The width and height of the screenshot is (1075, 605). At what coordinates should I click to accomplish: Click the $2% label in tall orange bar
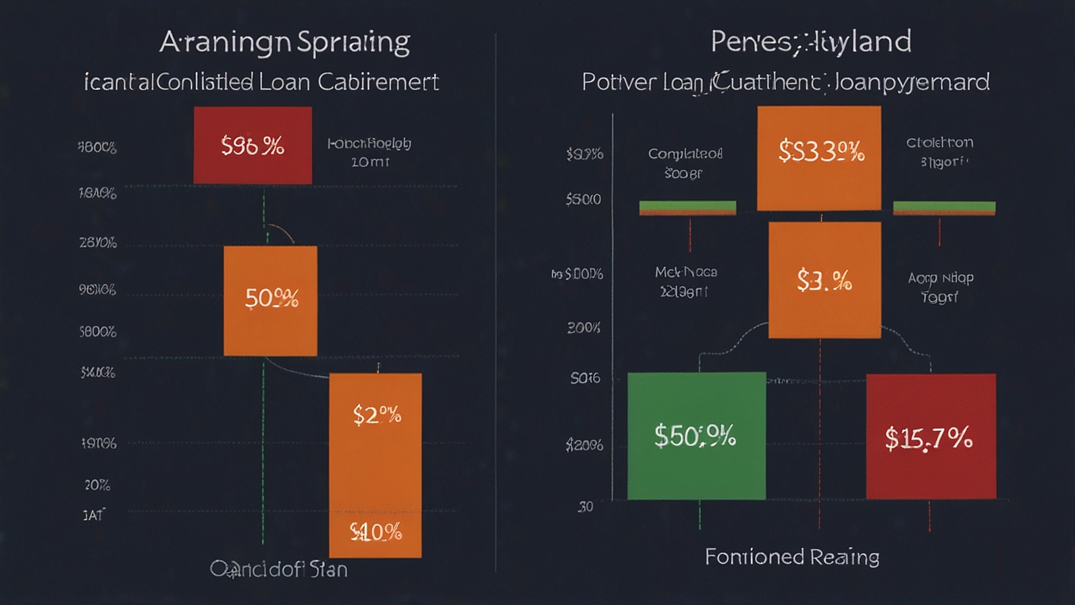376,415
